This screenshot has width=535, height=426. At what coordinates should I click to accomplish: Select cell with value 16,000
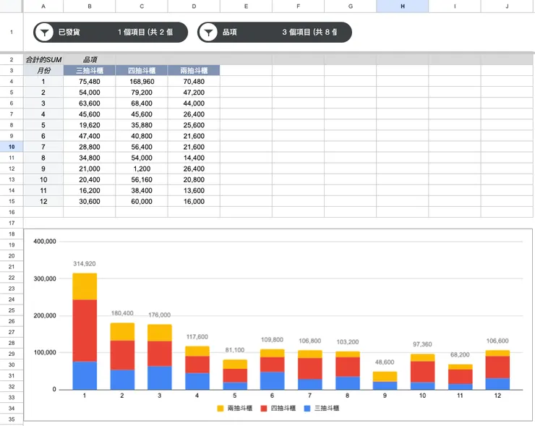tap(194, 202)
